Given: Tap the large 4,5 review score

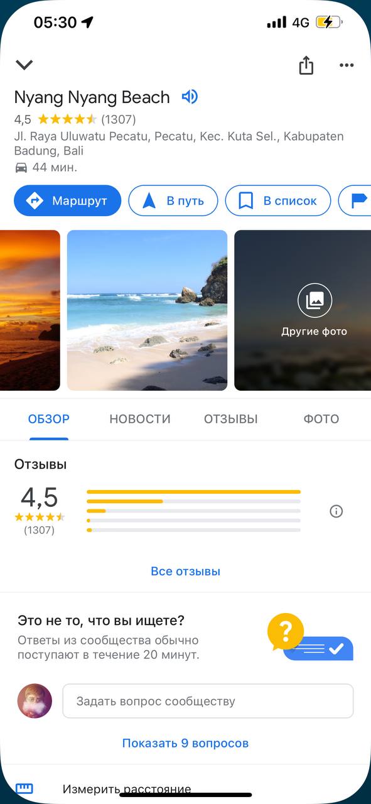Looking at the screenshot, I should [40, 497].
